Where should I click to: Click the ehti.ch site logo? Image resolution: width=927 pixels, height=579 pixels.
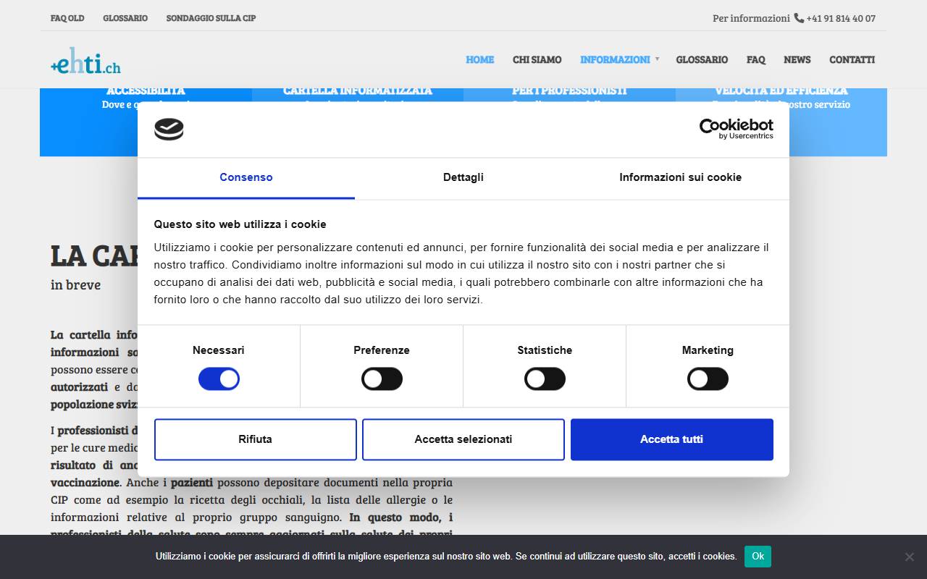pos(85,61)
